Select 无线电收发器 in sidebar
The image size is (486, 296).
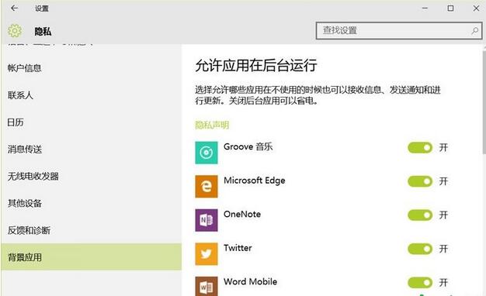coord(92,177)
